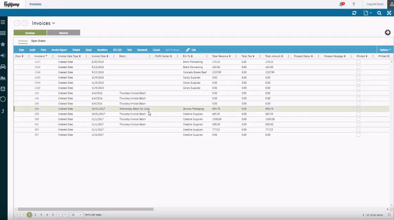Click the favorites star icon in sidebar
The image size is (394, 220).
pyautogui.click(x=3, y=45)
